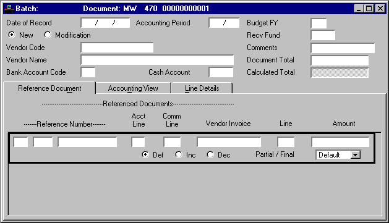Click the Cash Account field

(221, 72)
